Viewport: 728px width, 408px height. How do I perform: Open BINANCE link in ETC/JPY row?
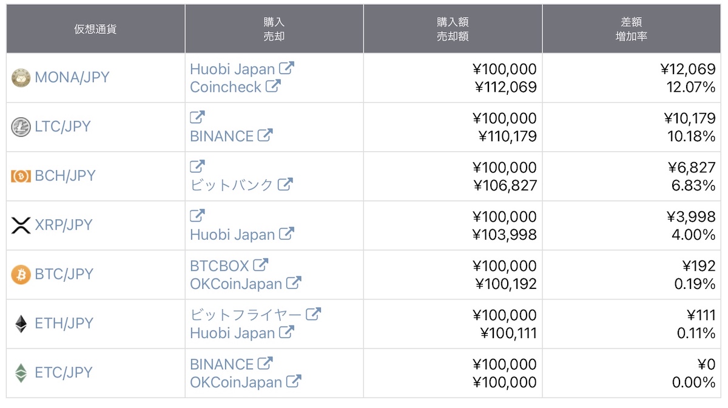tap(221, 364)
